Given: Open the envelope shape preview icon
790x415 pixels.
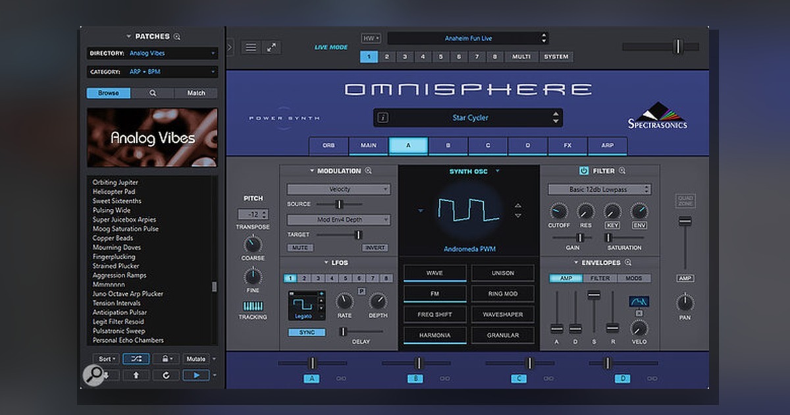Looking at the screenshot, I should pos(639,301).
